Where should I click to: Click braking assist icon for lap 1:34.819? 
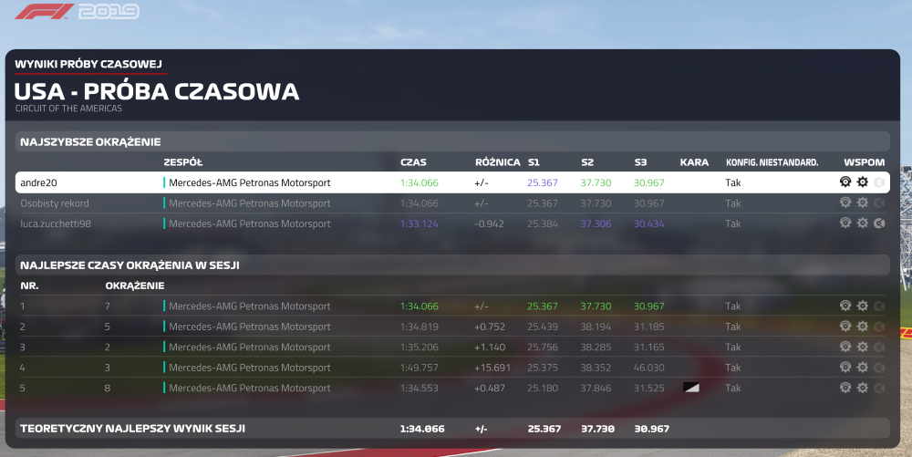point(879,327)
